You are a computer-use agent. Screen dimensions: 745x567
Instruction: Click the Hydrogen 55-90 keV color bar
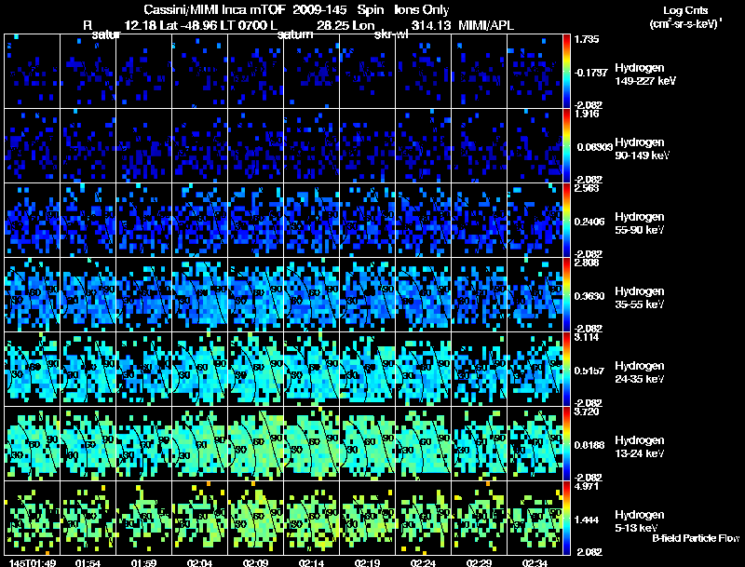coord(566,221)
